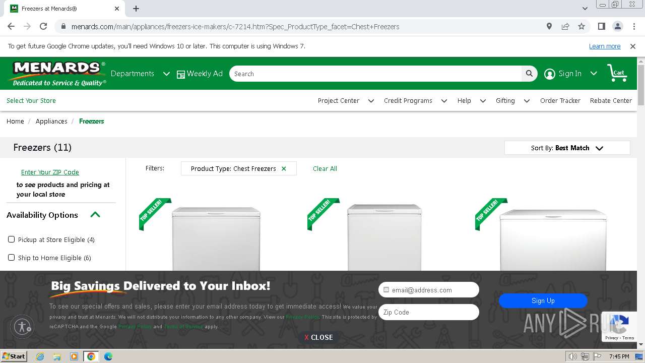Image resolution: width=645 pixels, height=363 pixels.
Task: Click the browser back arrow
Action: [x=11, y=26]
